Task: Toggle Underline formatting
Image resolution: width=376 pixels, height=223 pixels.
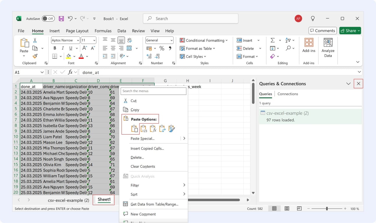Action: [x=70, y=48]
